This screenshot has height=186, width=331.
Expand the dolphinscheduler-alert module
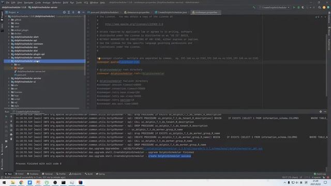9,37
